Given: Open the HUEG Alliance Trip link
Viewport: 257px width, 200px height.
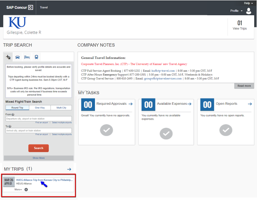Looking at the screenshot, I should coord(44,180).
